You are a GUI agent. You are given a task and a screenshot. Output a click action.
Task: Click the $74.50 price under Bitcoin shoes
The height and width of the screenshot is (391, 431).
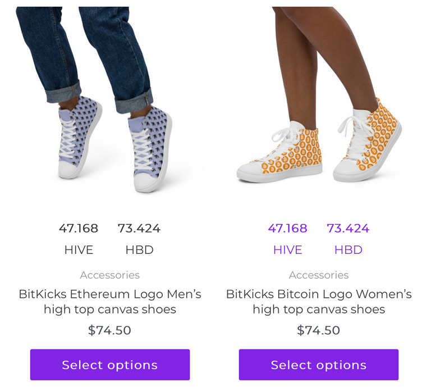pyautogui.click(x=318, y=330)
